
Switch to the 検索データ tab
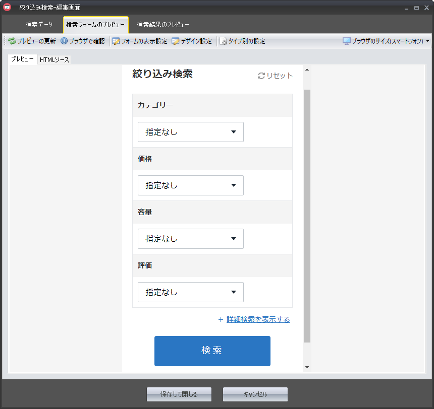[39, 25]
